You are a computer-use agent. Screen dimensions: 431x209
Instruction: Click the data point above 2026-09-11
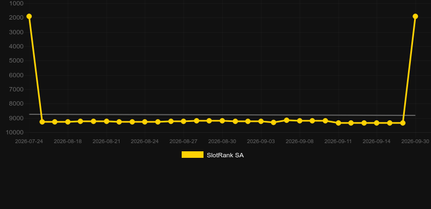click(x=338, y=123)
